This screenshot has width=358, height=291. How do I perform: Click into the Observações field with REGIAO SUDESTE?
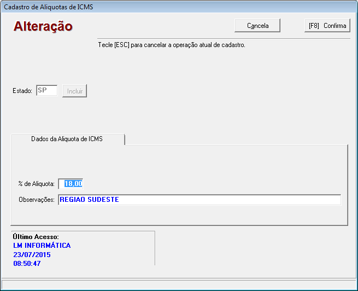pos(199,200)
